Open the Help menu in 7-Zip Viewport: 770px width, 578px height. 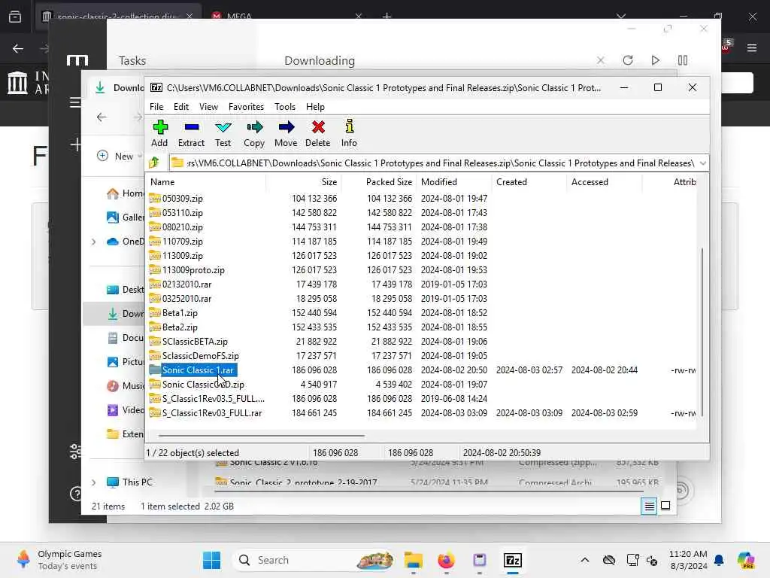coord(315,107)
